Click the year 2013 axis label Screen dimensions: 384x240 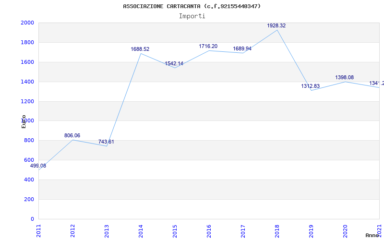click(107, 231)
